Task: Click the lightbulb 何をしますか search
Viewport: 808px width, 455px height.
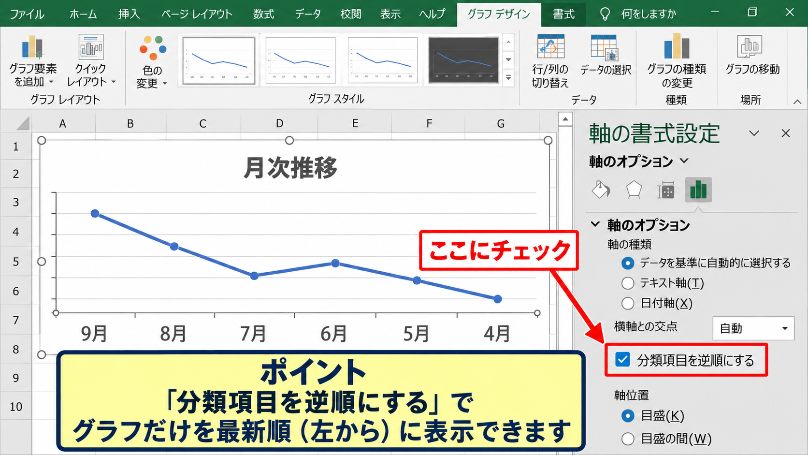Action: point(637,14)
